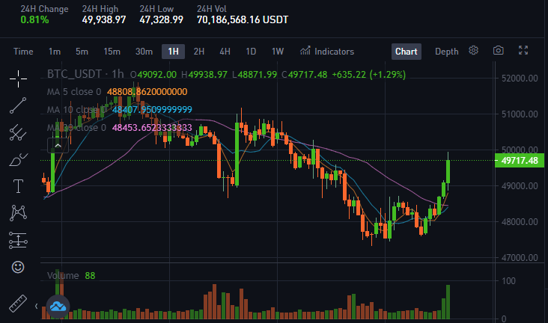Select the 1D interval
548x323 pixels.
(x=251, y=52)
